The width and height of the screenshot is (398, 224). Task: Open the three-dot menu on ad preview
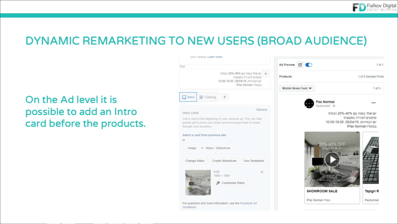[374, 103]
